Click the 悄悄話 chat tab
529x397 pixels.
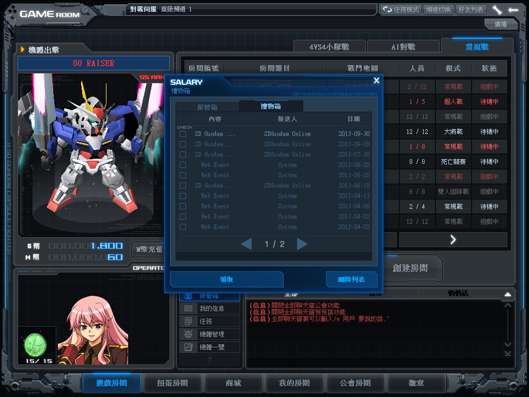(x=458, y=293)
